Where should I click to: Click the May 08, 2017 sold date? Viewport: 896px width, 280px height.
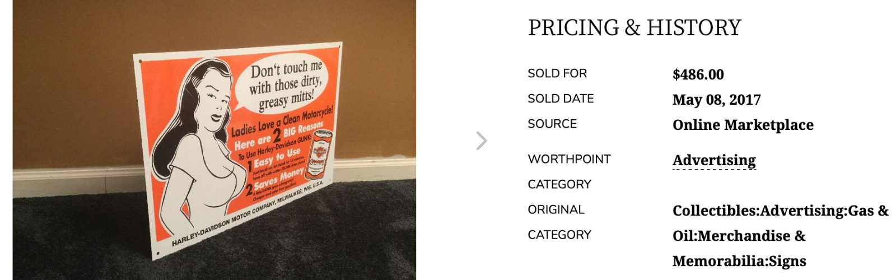point(716,100)
